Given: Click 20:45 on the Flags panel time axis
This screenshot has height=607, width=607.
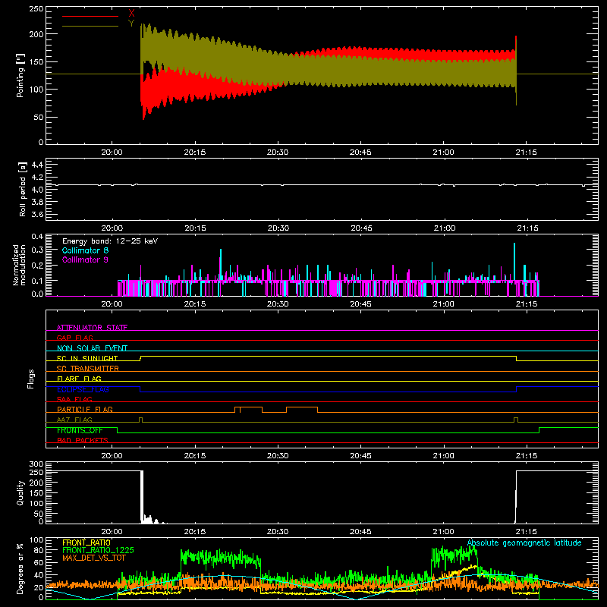Looking at the screenshot, I should [x=361, y=456].
